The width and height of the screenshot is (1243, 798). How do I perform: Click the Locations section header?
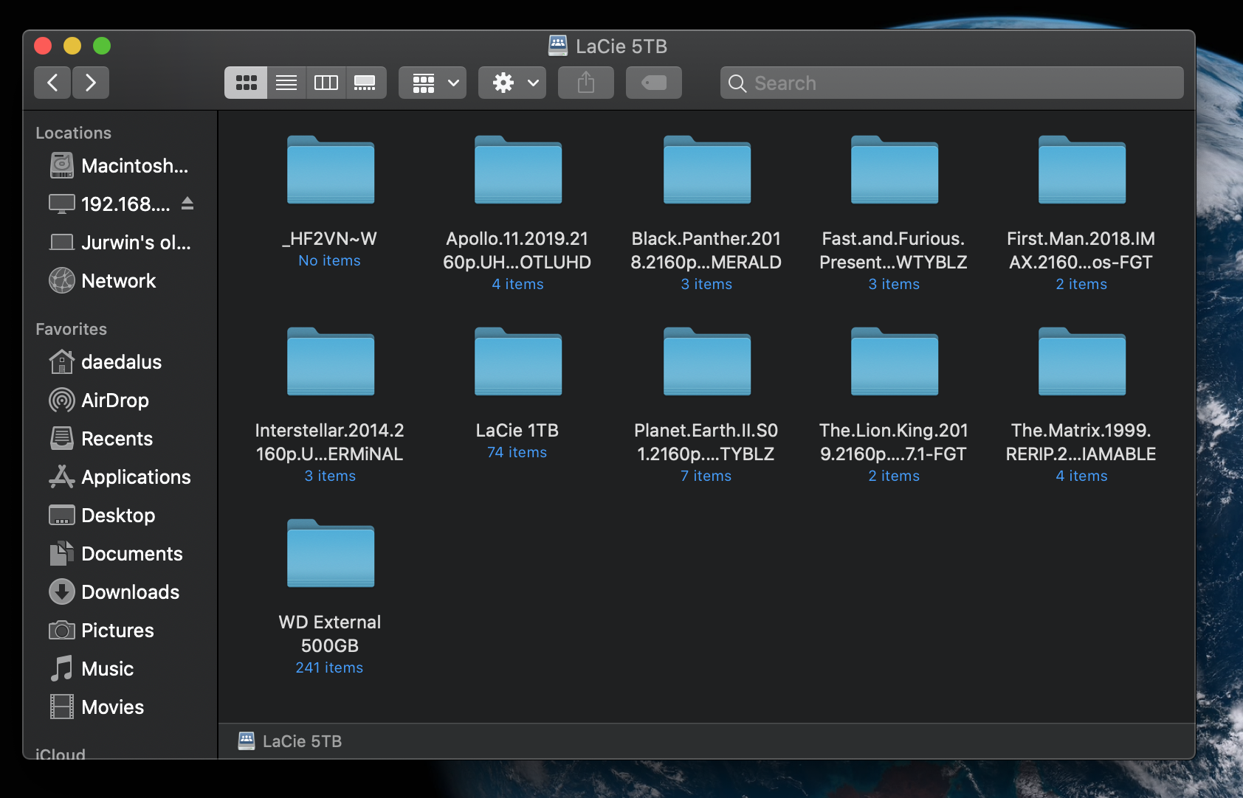(x=74, y=133)
